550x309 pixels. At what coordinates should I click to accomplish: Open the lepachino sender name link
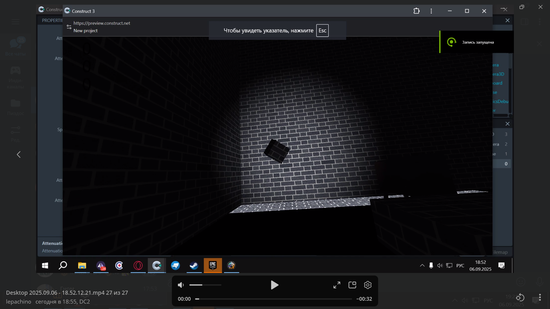pos(19,302)
